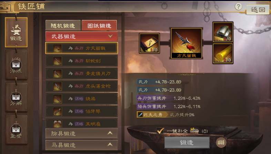271x154 pixels.
Task: Open the 锻造 forge sidebar icon
Action: [16, 32]
